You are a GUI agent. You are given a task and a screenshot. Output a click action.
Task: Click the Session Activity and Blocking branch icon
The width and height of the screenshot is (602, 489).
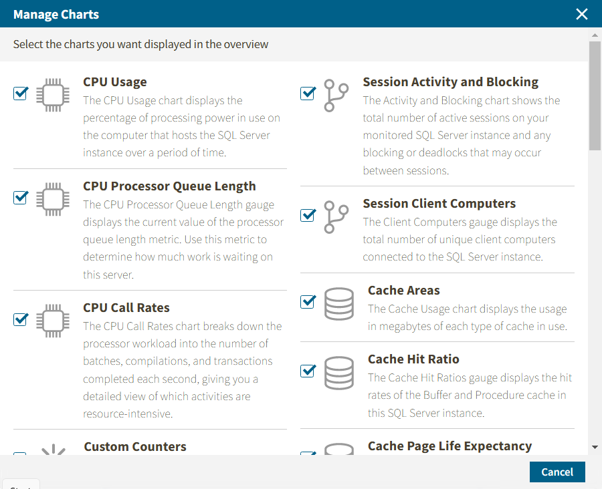point(336,96)
